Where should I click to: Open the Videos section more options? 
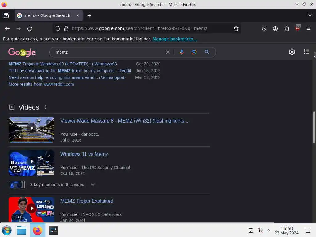pos(46,107)
